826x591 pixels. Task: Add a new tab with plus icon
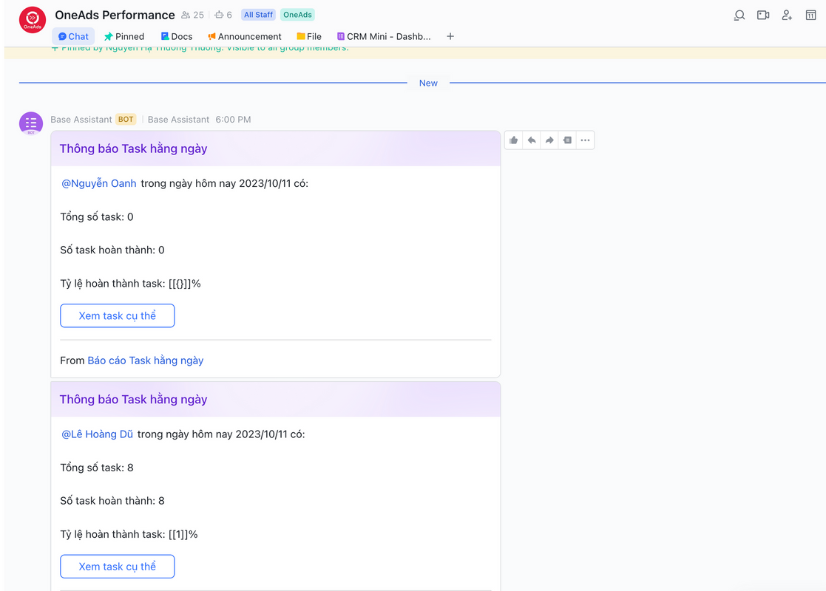pos(450,36)
